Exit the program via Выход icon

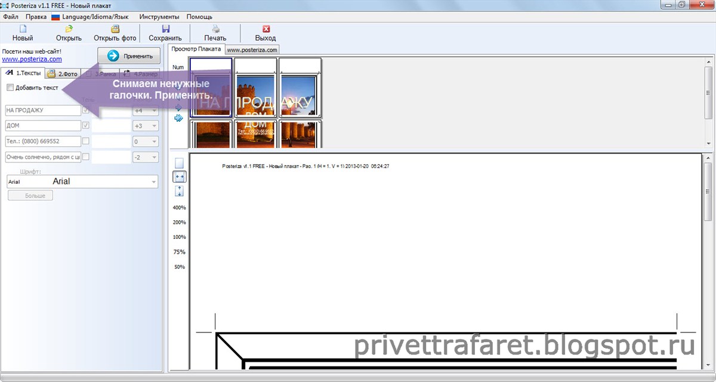(266, 33)
